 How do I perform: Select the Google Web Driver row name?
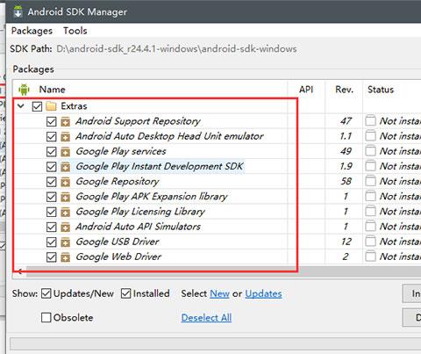(118, 256)
